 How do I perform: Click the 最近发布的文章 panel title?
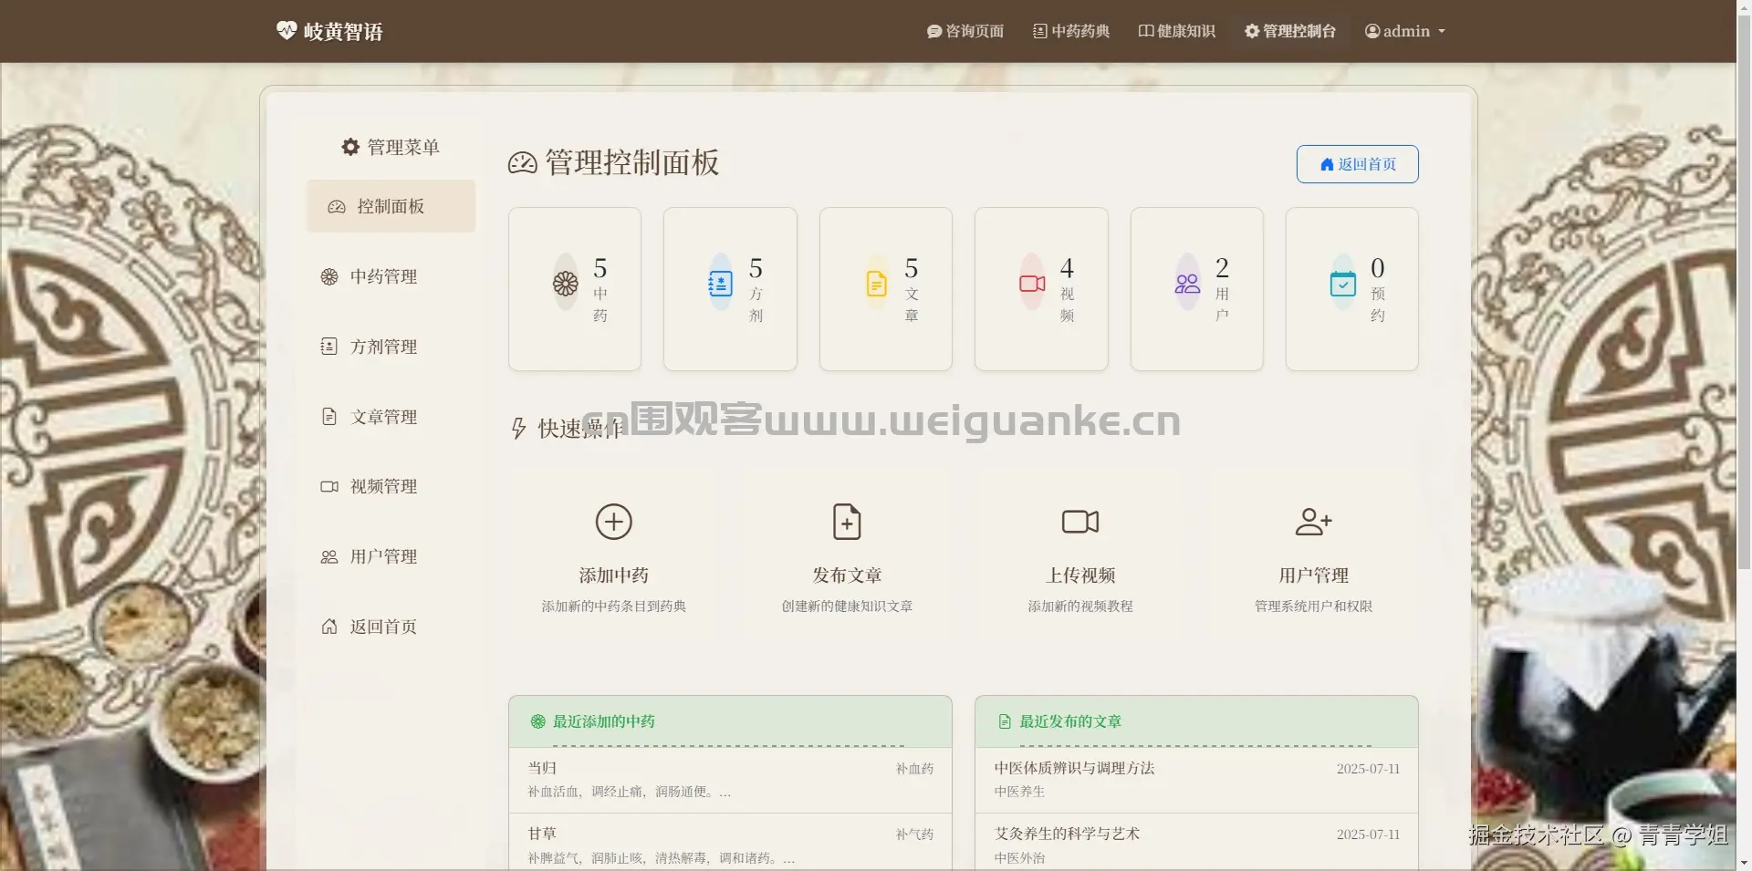1070,721
